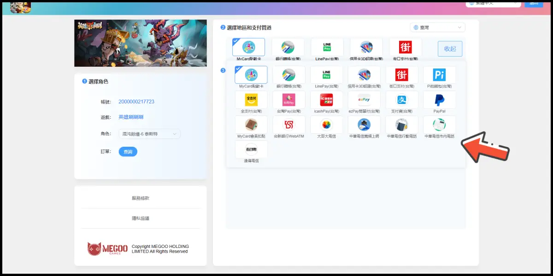Click the 英雄刷刷刷 game banner image
The image size is (553, 276).
point(141,43)
